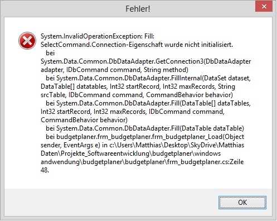The height and width of the screenshot is (221, 277).
Task: Click the line number 48. text
Action: (x=45, y=170)
